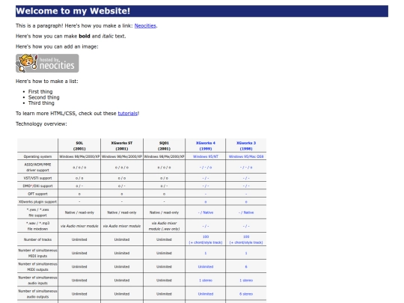Click the 'Operating system' row label
The image size is (404, 303).
(x=37, y=156)
